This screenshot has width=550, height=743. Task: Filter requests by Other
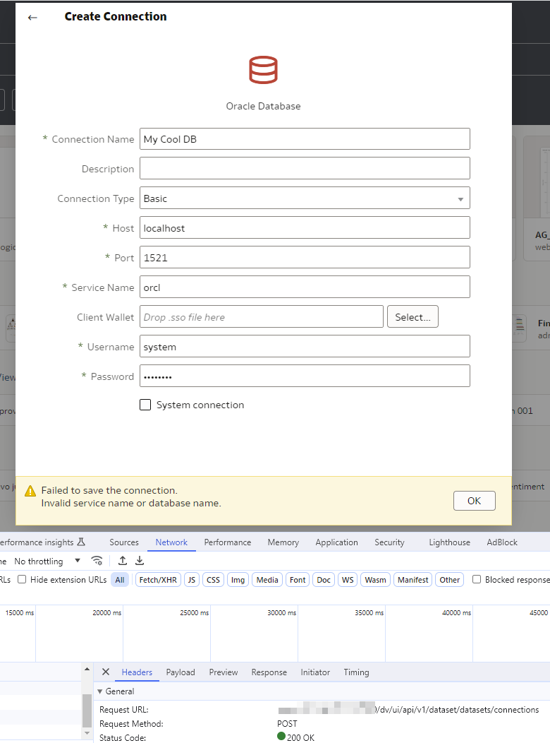pos(449,580)
